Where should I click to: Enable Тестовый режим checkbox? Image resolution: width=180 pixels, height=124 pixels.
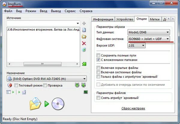16,85
